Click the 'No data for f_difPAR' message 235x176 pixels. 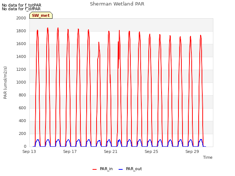[x=21, y=9]
